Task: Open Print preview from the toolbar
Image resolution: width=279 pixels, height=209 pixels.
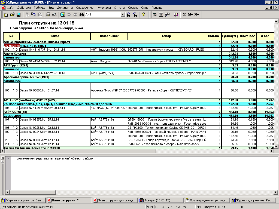Action: coord(54,14)
